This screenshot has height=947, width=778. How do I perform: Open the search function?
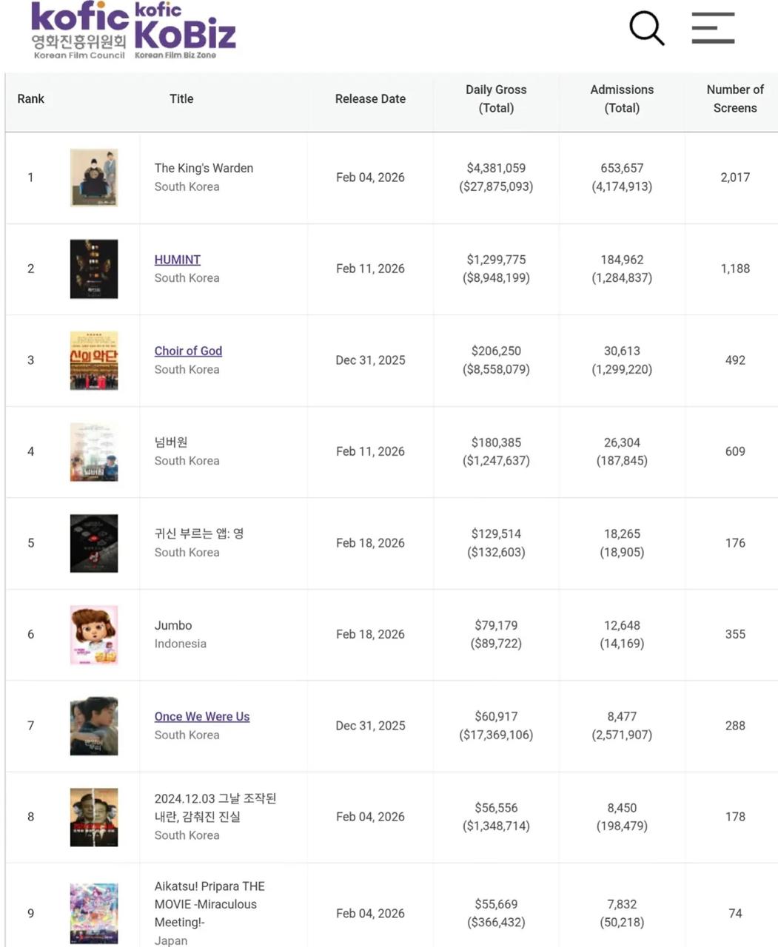point(645,28)
